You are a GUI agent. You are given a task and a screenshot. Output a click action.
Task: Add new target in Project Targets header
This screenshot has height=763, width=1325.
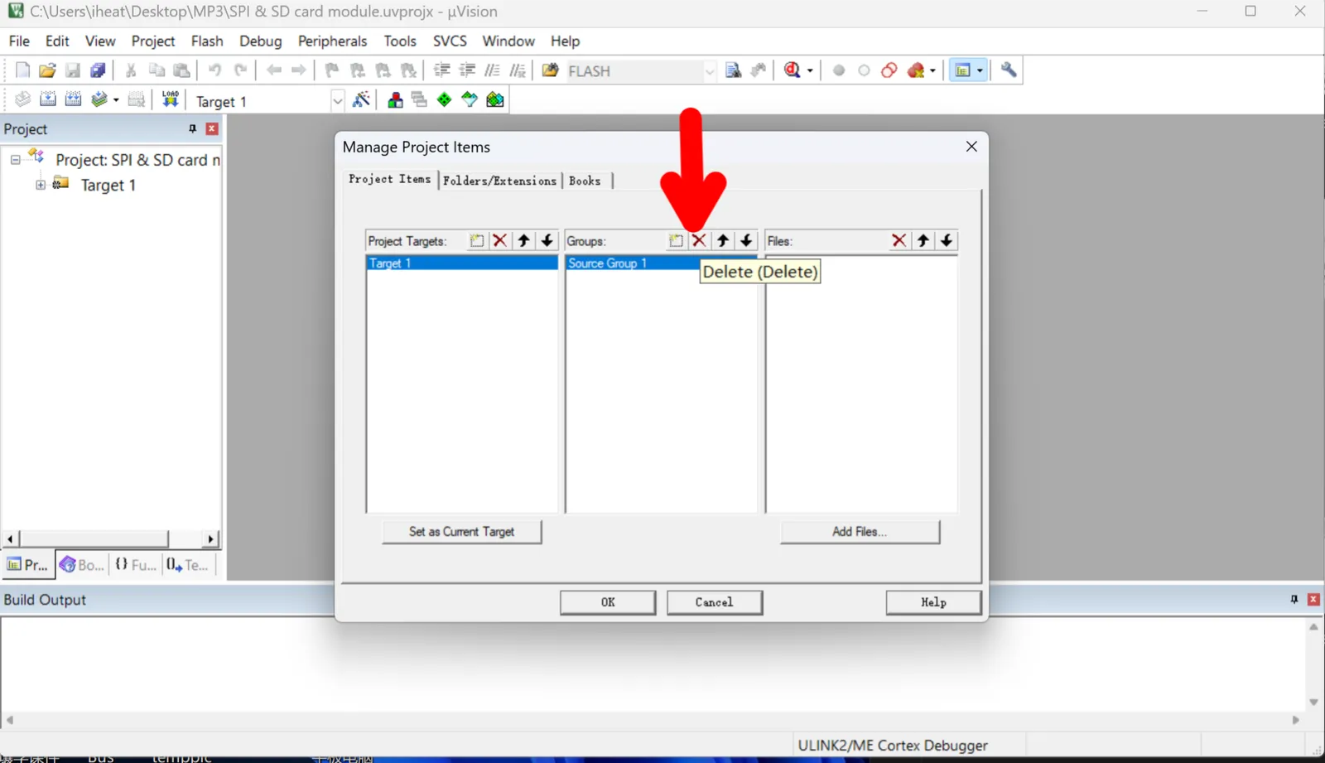tap(476, 240)
